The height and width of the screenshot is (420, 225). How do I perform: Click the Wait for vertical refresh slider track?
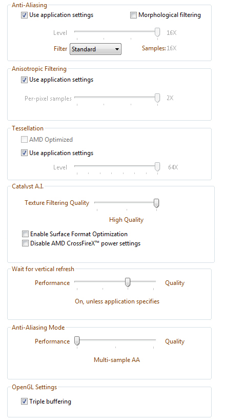(115, 281)
